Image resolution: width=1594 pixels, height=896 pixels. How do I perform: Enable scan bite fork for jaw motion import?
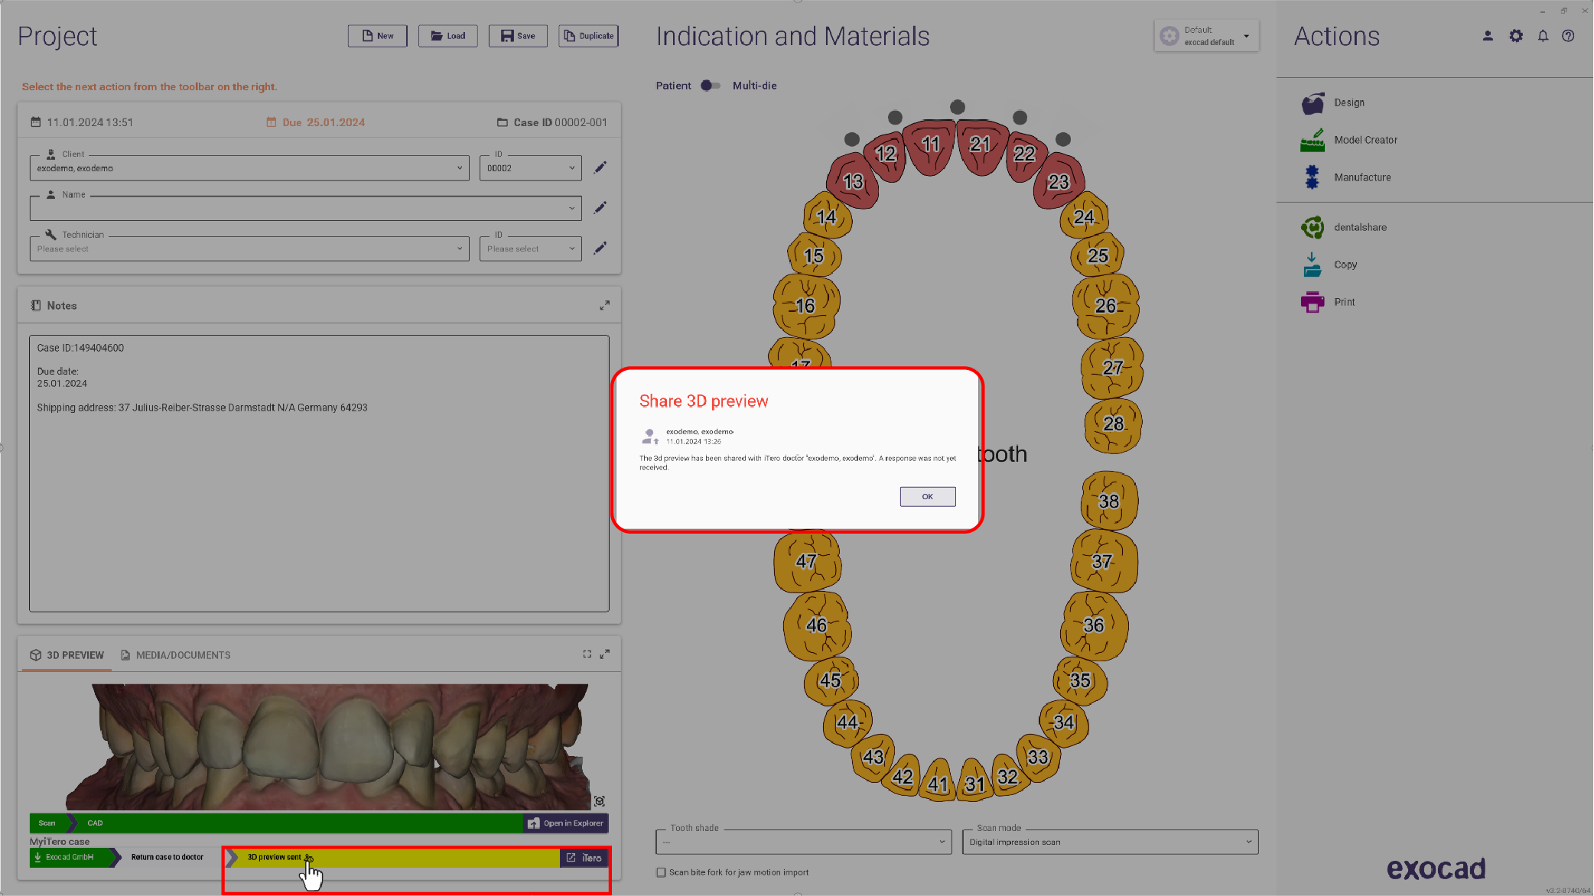pyautogui.click(x=661, y=872)
